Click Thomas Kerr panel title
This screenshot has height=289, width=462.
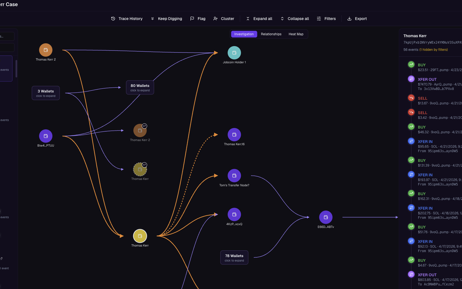point(415,36)
